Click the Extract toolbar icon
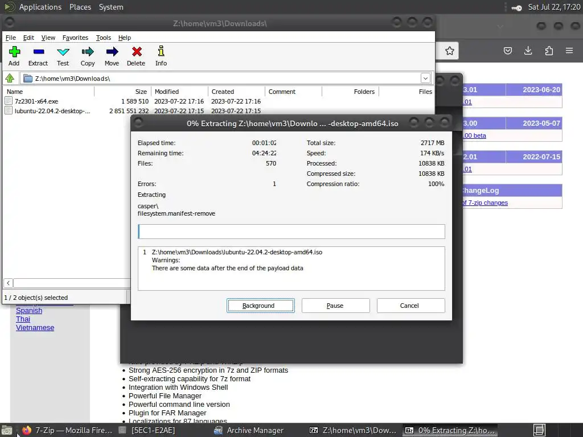 (x=38, y=56)
